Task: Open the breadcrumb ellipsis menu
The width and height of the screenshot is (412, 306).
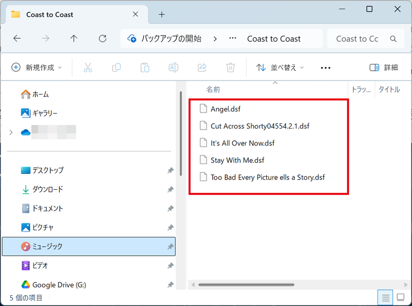Action: pos(232,38)
